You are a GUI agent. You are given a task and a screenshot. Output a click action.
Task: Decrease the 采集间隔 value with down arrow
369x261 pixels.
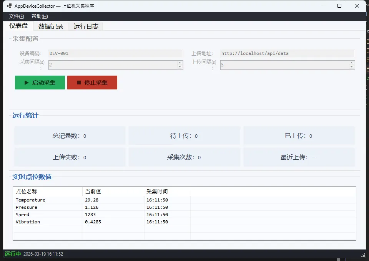(180, 67)
